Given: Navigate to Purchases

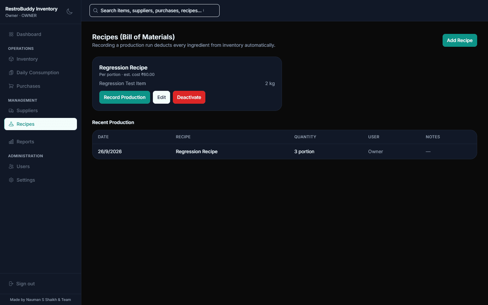Looking at the screenshot, I should 41,86.
